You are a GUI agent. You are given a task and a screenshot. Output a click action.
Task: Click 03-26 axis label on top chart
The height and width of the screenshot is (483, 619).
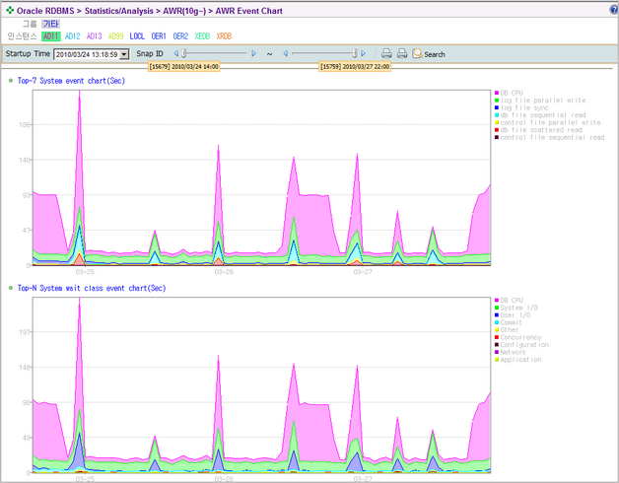coord(224,272)
